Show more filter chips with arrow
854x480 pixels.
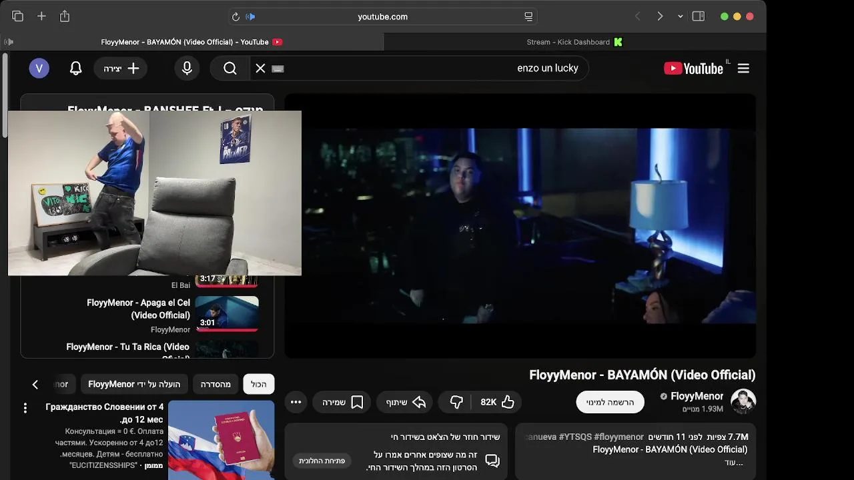pos(35,384)
